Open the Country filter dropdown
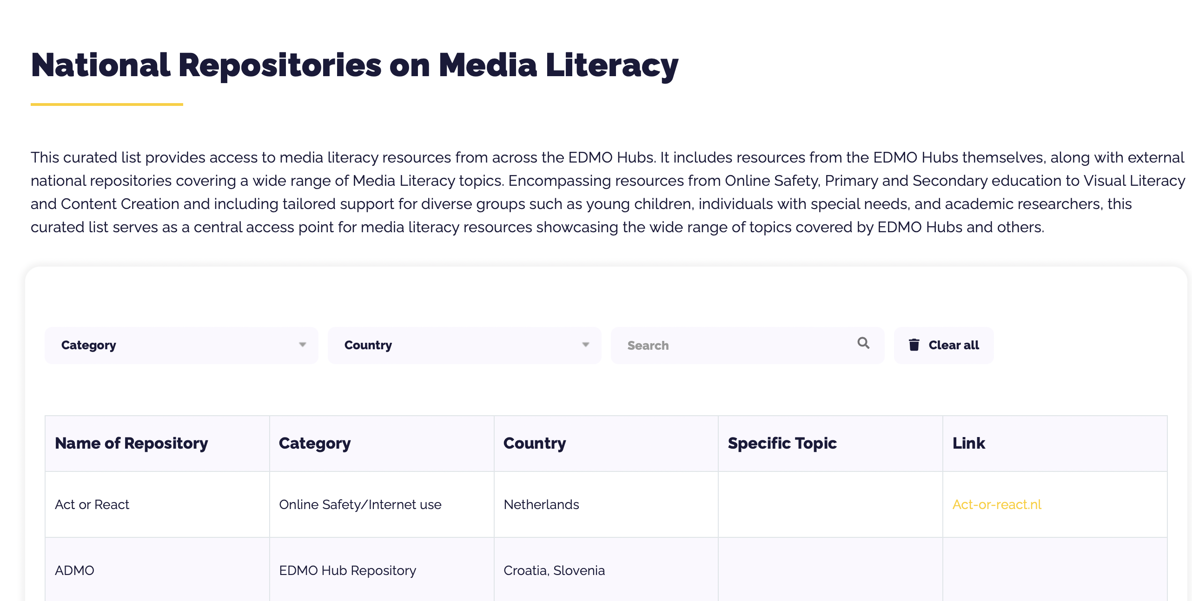The width and height of the screenshot is (1192, 601). coord(464,345)
